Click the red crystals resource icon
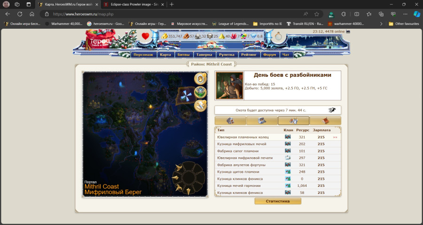This screenshot has height=225, width=423. click(234, 36)
